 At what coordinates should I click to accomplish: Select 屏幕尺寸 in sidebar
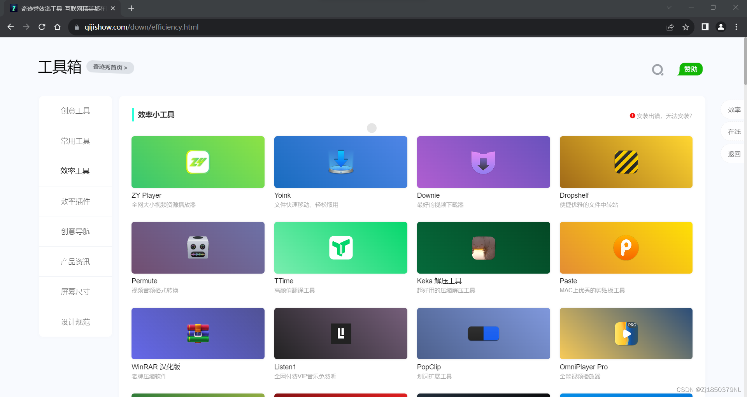[75, 292]
